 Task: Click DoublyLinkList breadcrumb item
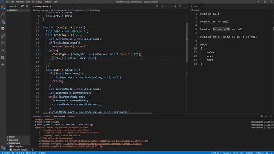pos(78,10)
